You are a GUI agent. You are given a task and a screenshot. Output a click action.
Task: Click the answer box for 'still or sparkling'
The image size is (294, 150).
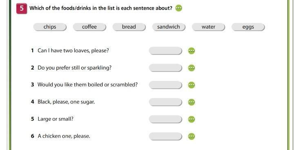[165, 68]
